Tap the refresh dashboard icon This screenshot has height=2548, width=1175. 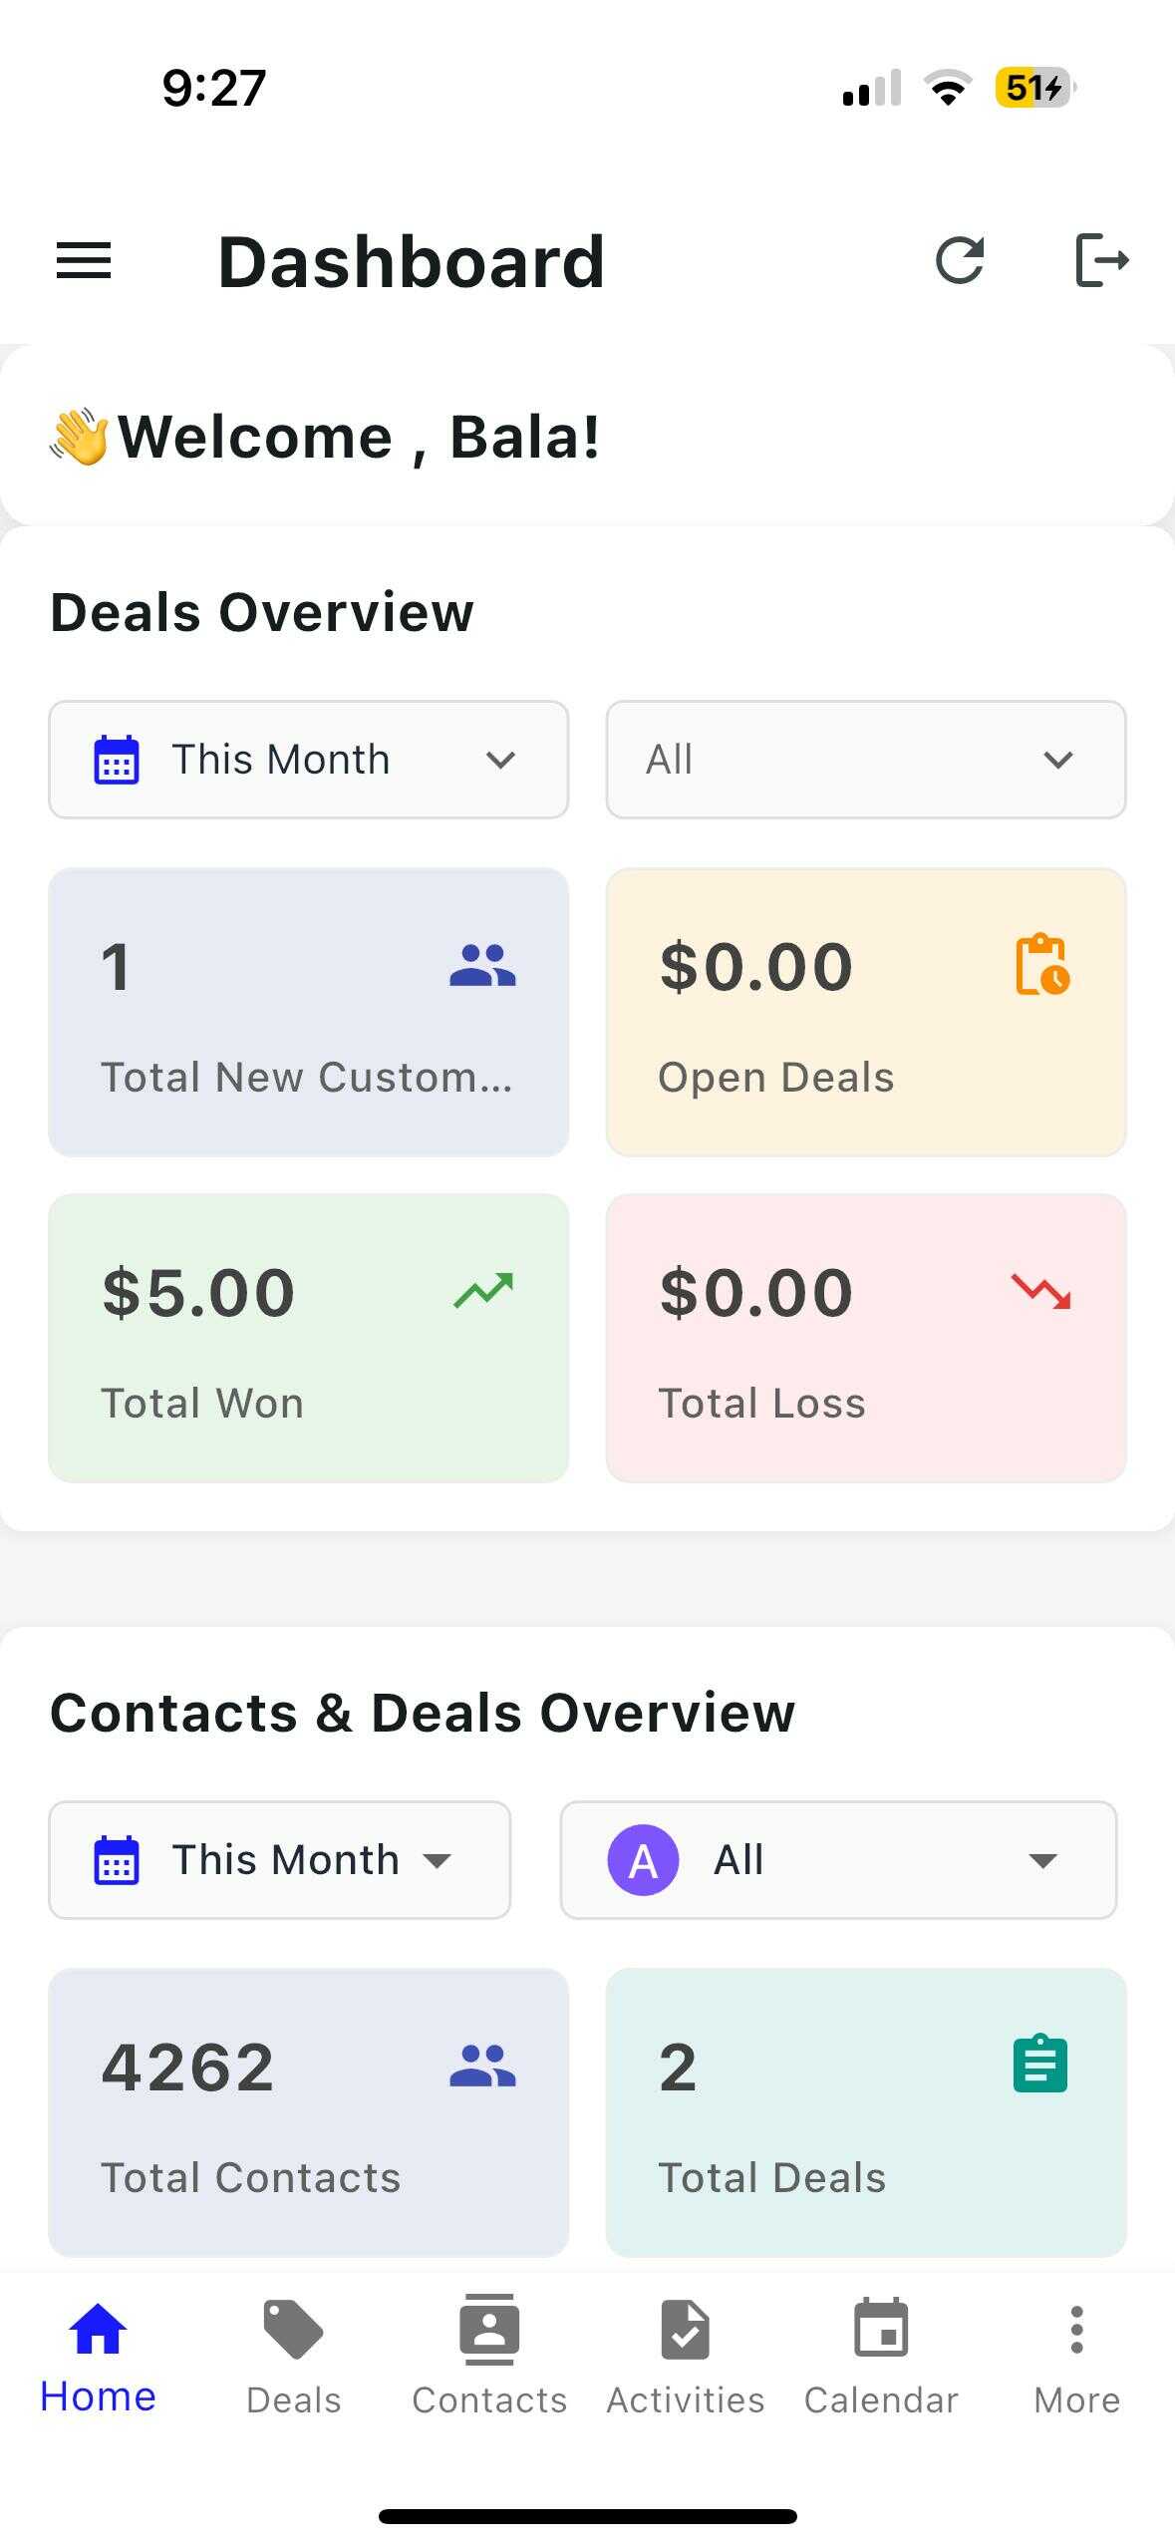tap(960, 261)
